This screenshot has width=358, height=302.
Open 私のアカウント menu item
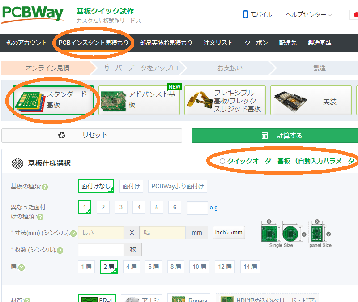(26, 43)
